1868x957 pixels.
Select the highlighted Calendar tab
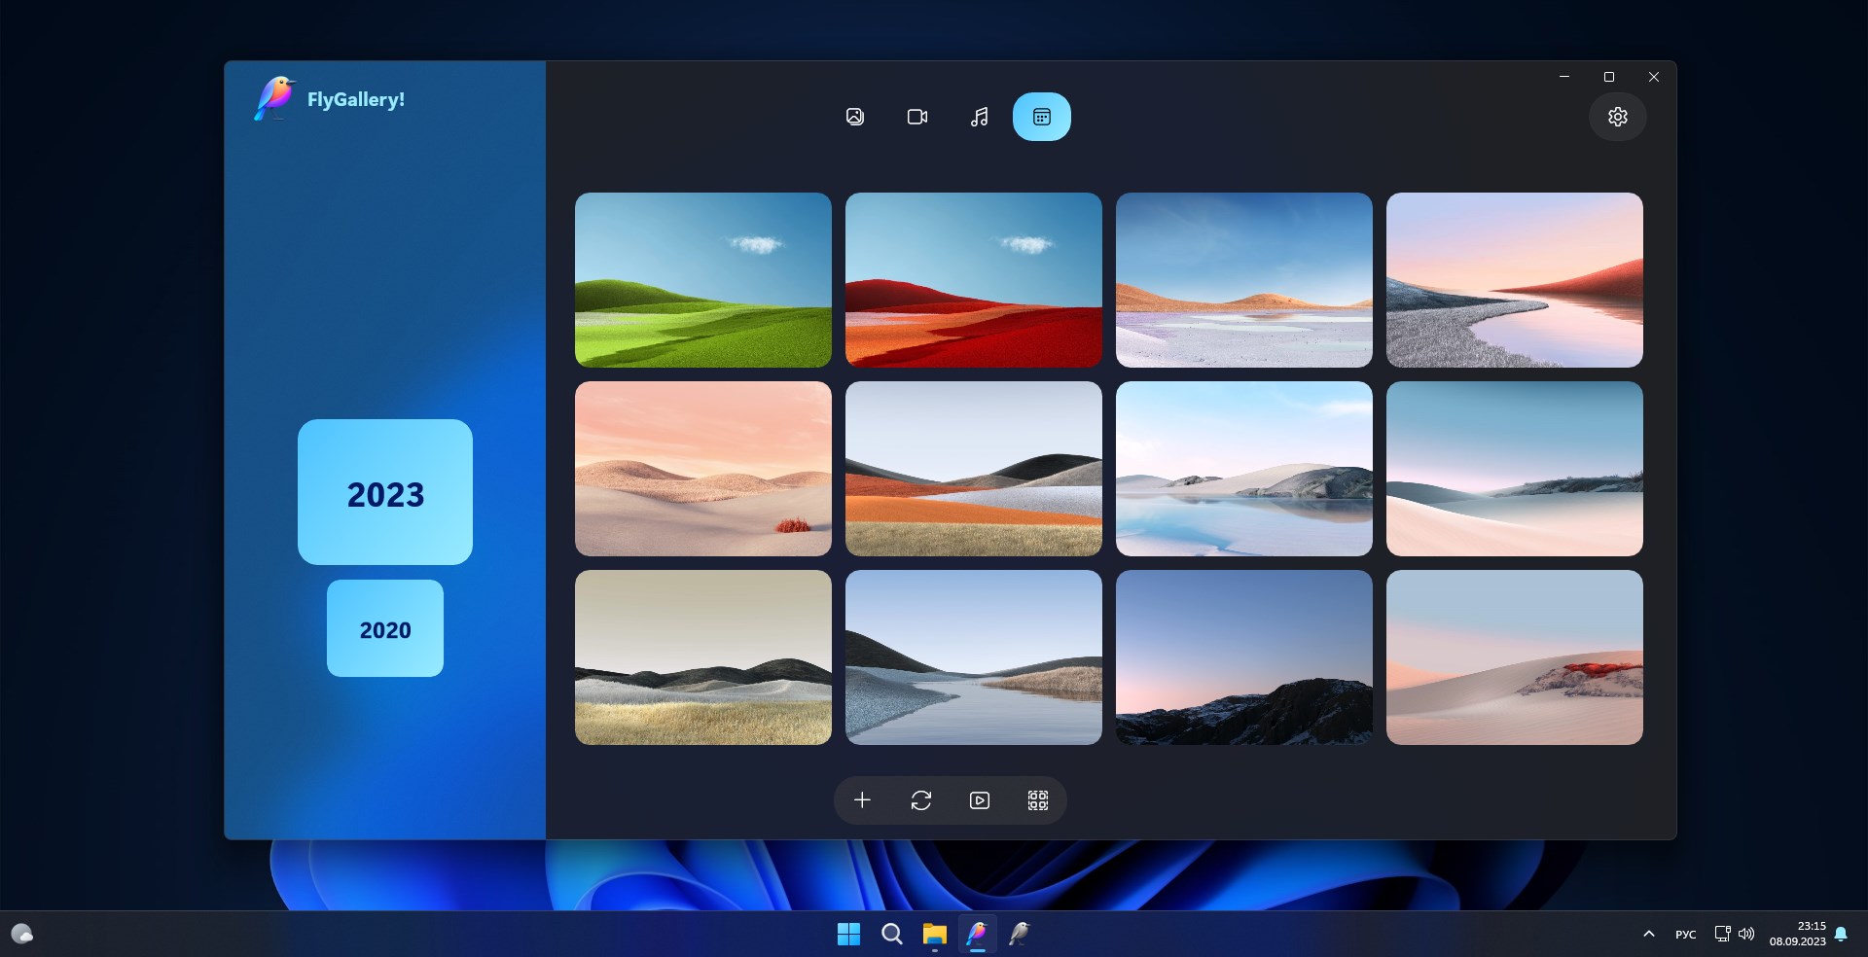coord(1041,117)
